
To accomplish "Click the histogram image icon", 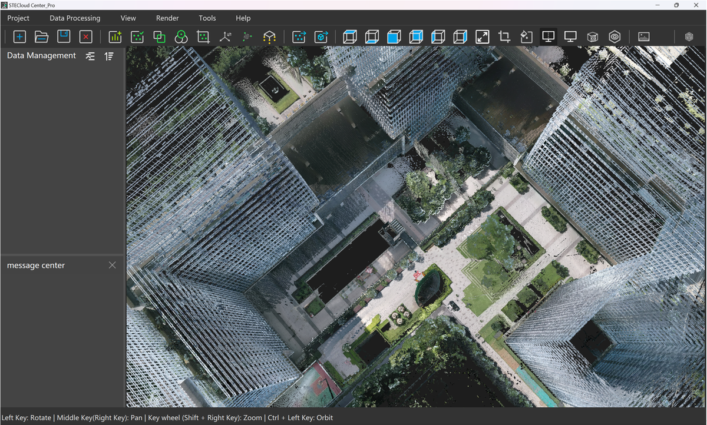I will pyautogui.click(x=644, y=37).
